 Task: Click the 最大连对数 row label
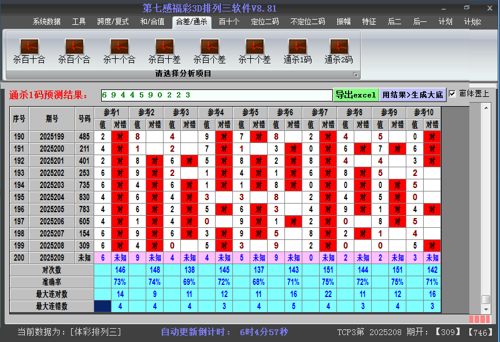tap(51, 294)
